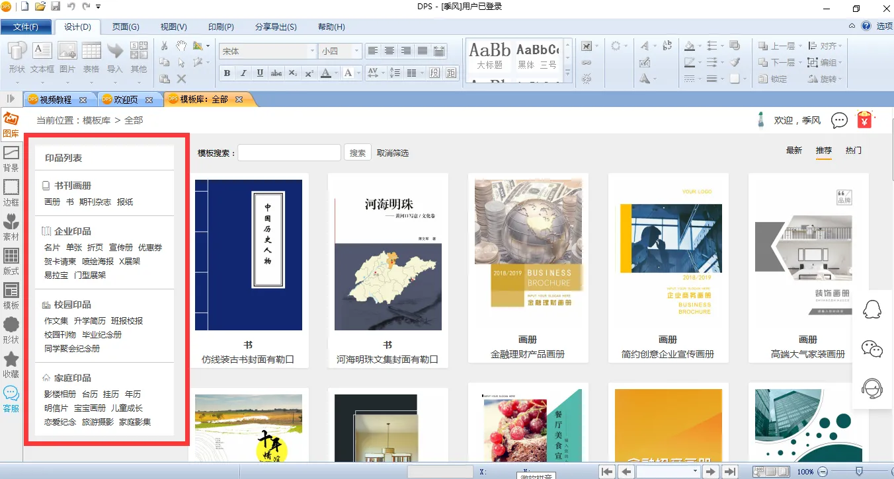Viewport: 894px width, 479px height.
Task: Expand the font size dropdown 小四
Action: pyautogui.click(x=357, y=51)
